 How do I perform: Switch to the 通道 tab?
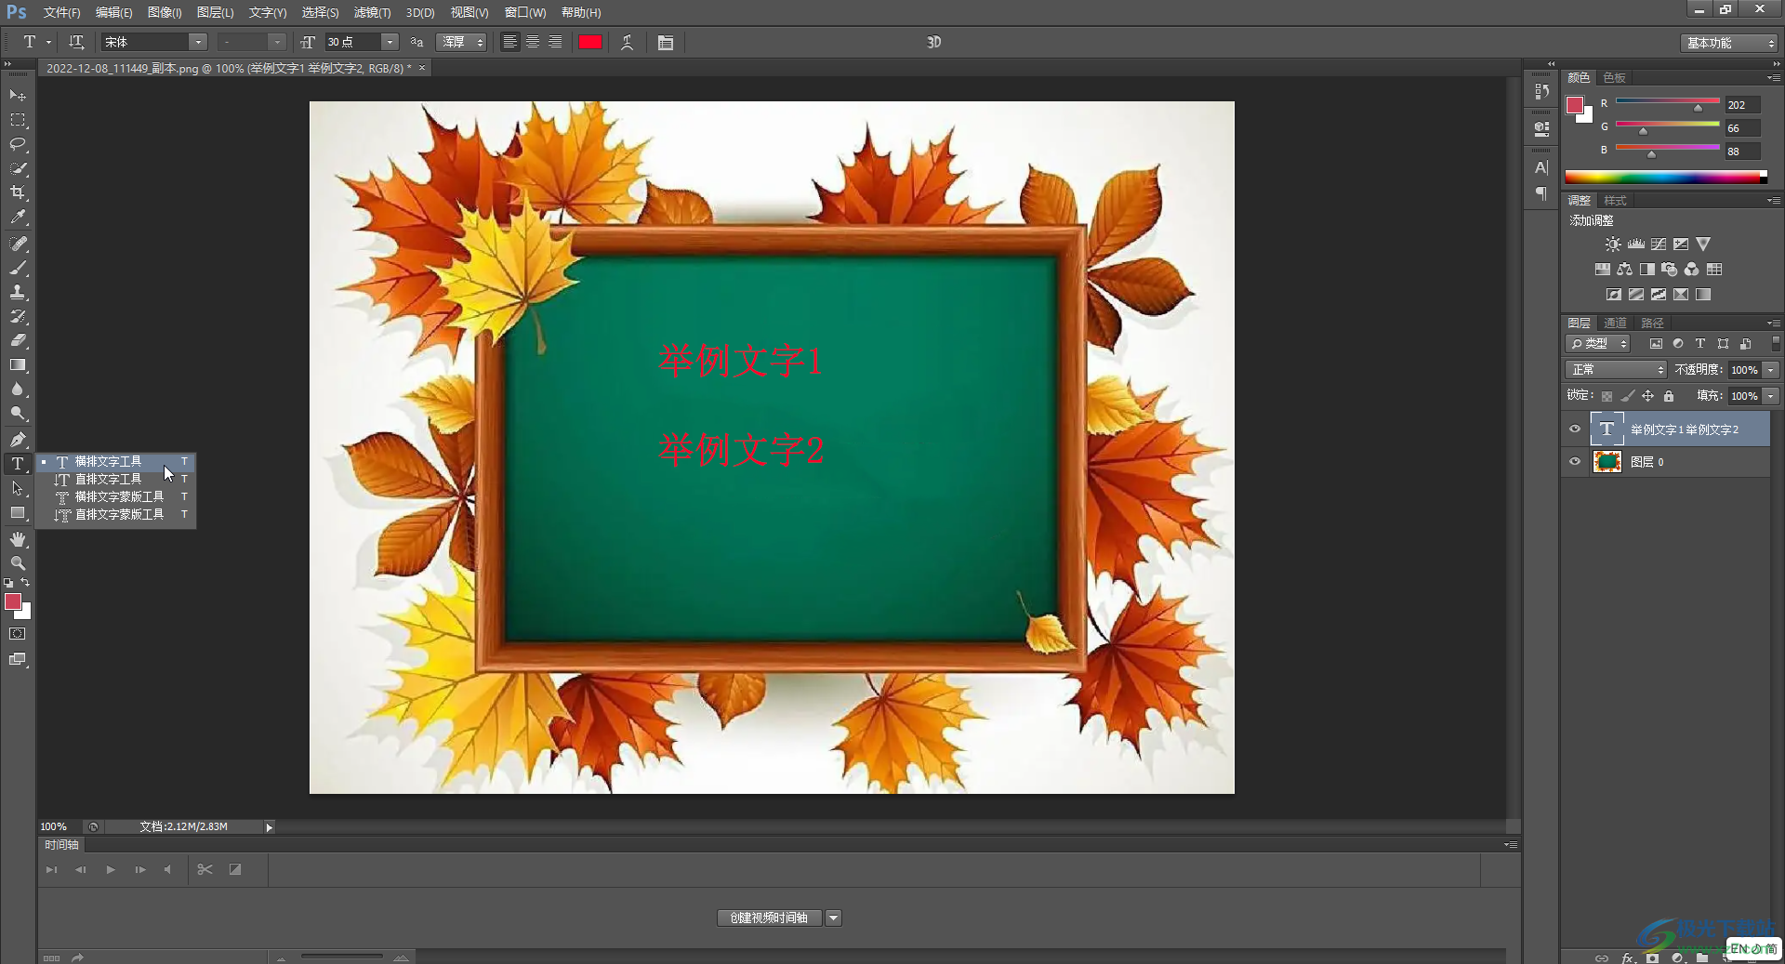tap(1615, 324)
